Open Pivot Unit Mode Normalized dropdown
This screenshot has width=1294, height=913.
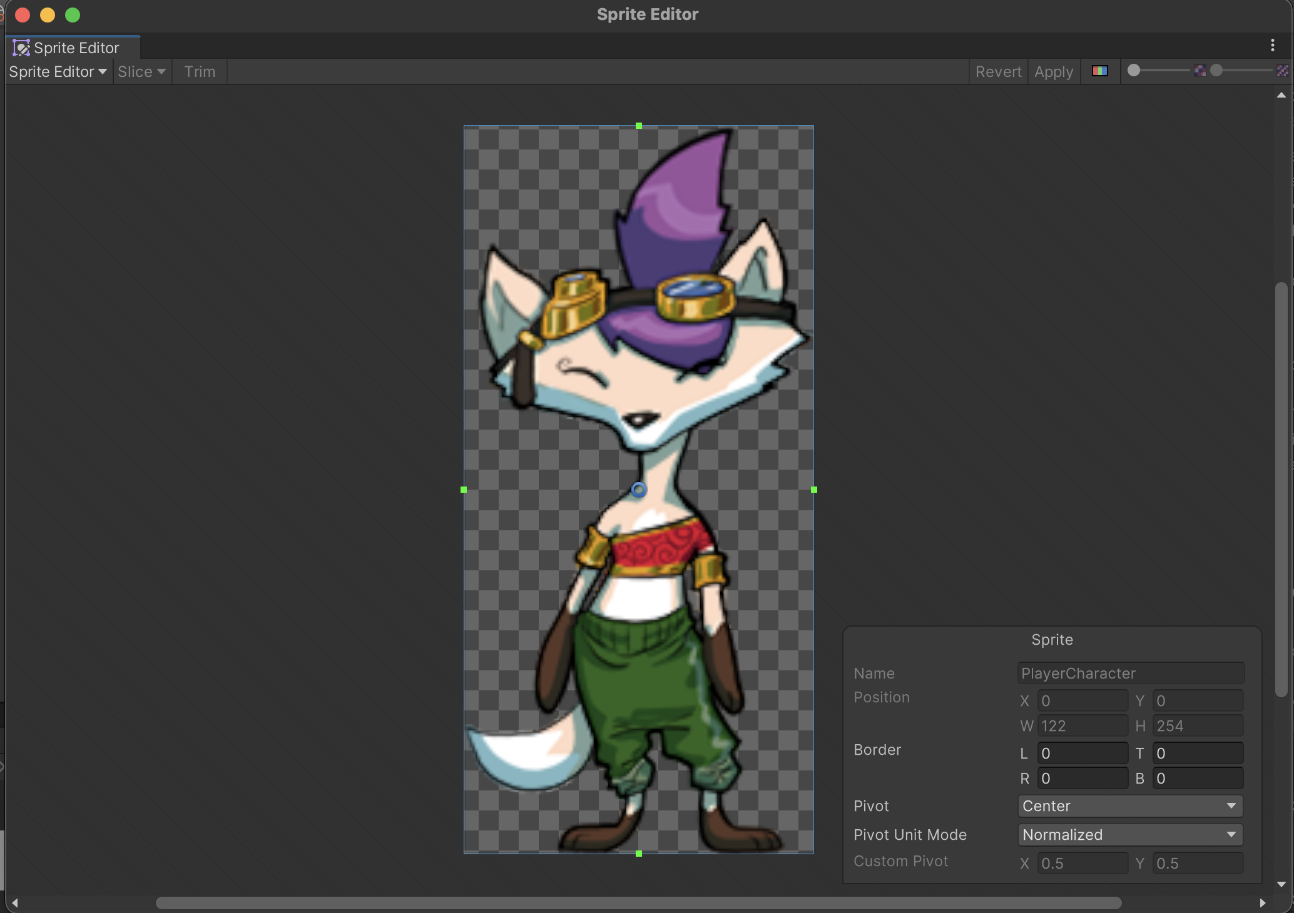coord(1129,835)
